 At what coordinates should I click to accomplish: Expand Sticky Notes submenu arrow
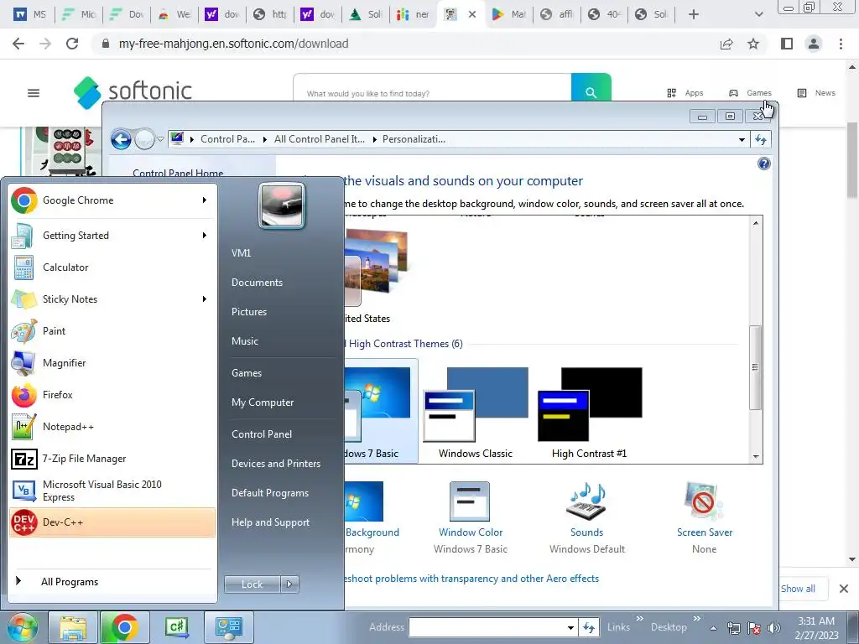click(x=205, y=299)
